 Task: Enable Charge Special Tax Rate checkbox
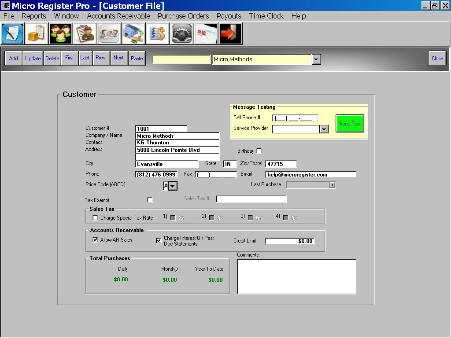tap(95, 217)
